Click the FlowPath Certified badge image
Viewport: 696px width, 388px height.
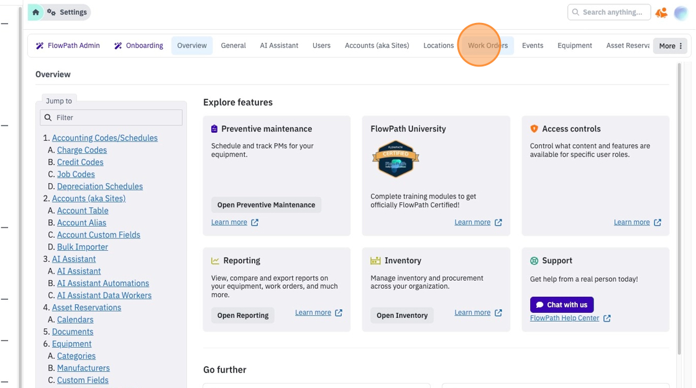point(395,159)
